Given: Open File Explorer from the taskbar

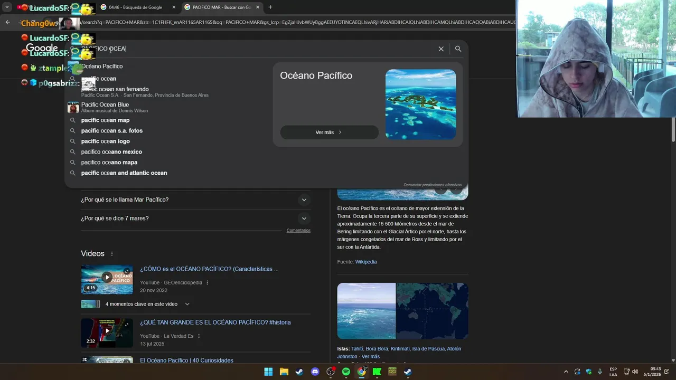Looking at the screenshot, I should [284, 372].
